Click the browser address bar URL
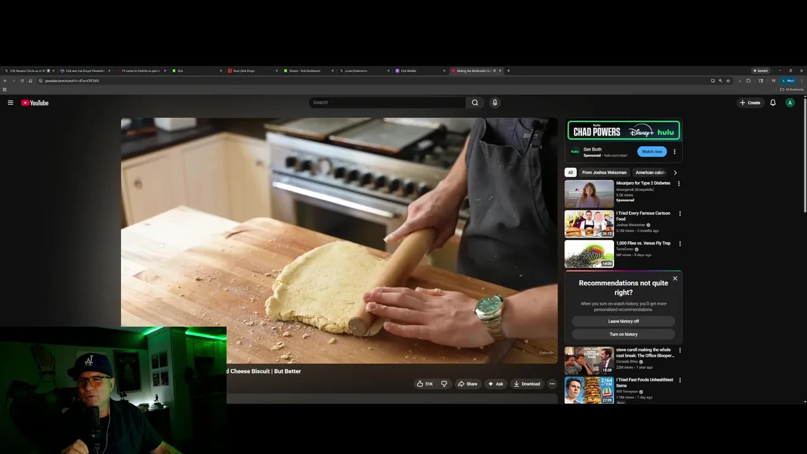 coord(72,81)
